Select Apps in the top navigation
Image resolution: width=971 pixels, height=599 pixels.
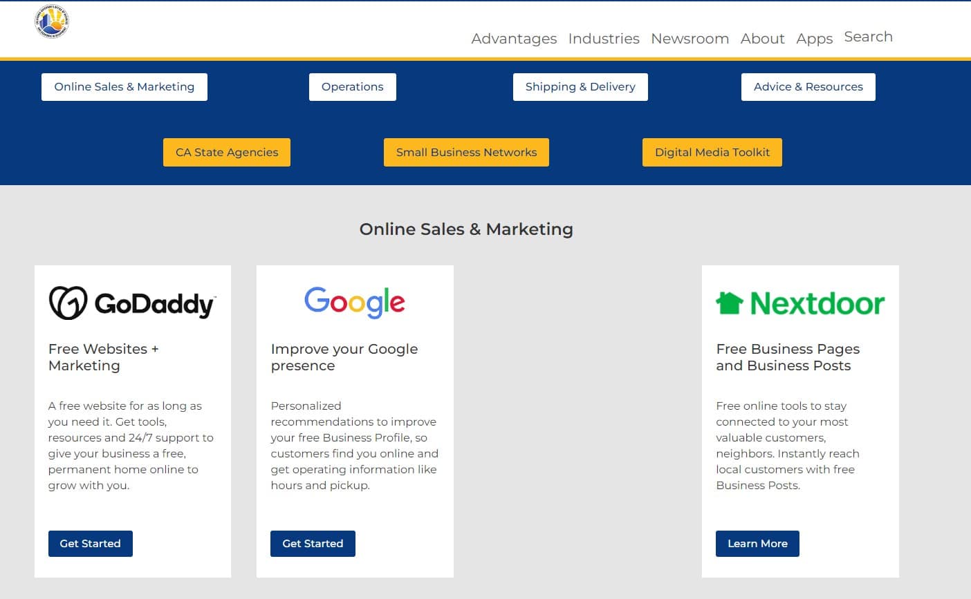coord(814,39)
